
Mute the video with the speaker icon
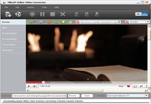pos(35,86)
